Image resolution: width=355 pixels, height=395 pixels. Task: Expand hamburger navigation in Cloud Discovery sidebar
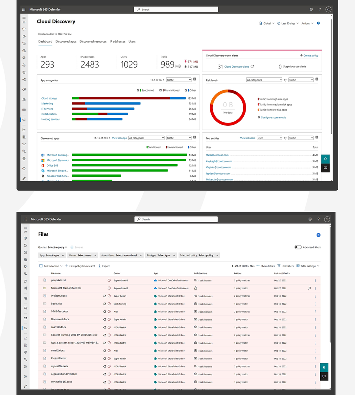click(x=24, y=18)
